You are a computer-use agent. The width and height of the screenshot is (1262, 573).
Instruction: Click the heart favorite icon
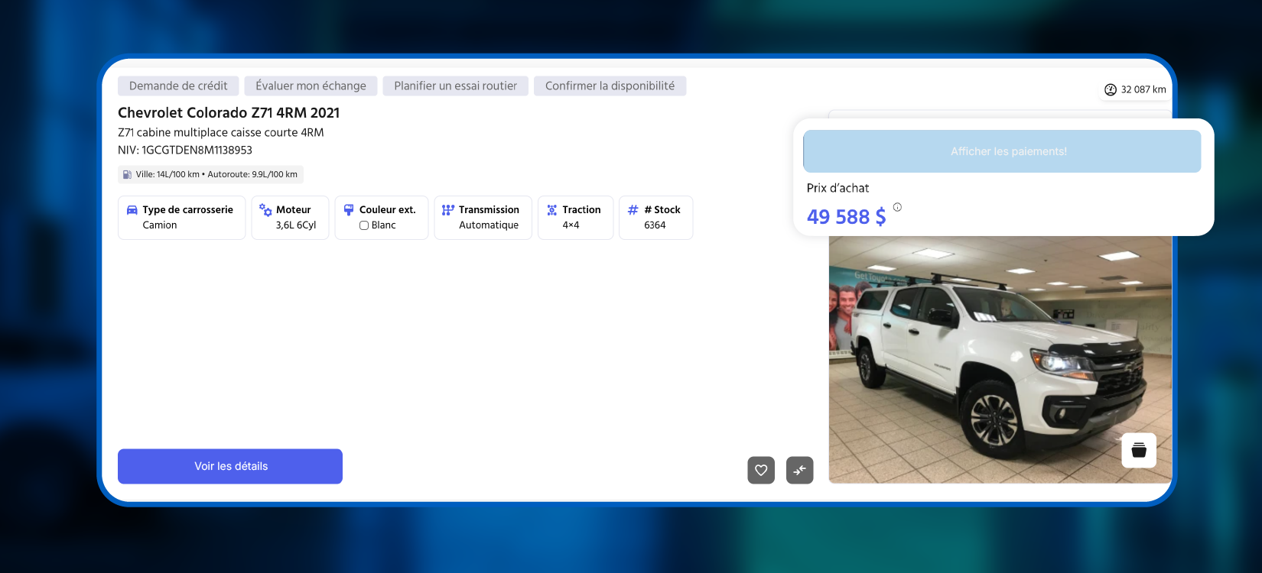[761, 470]
